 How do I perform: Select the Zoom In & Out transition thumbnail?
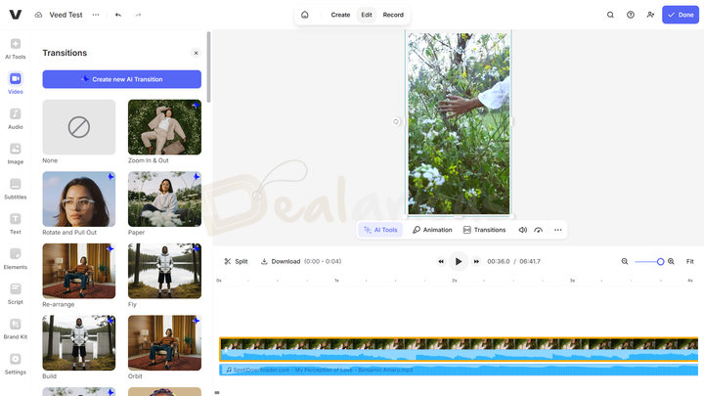[x=164, y=127]
